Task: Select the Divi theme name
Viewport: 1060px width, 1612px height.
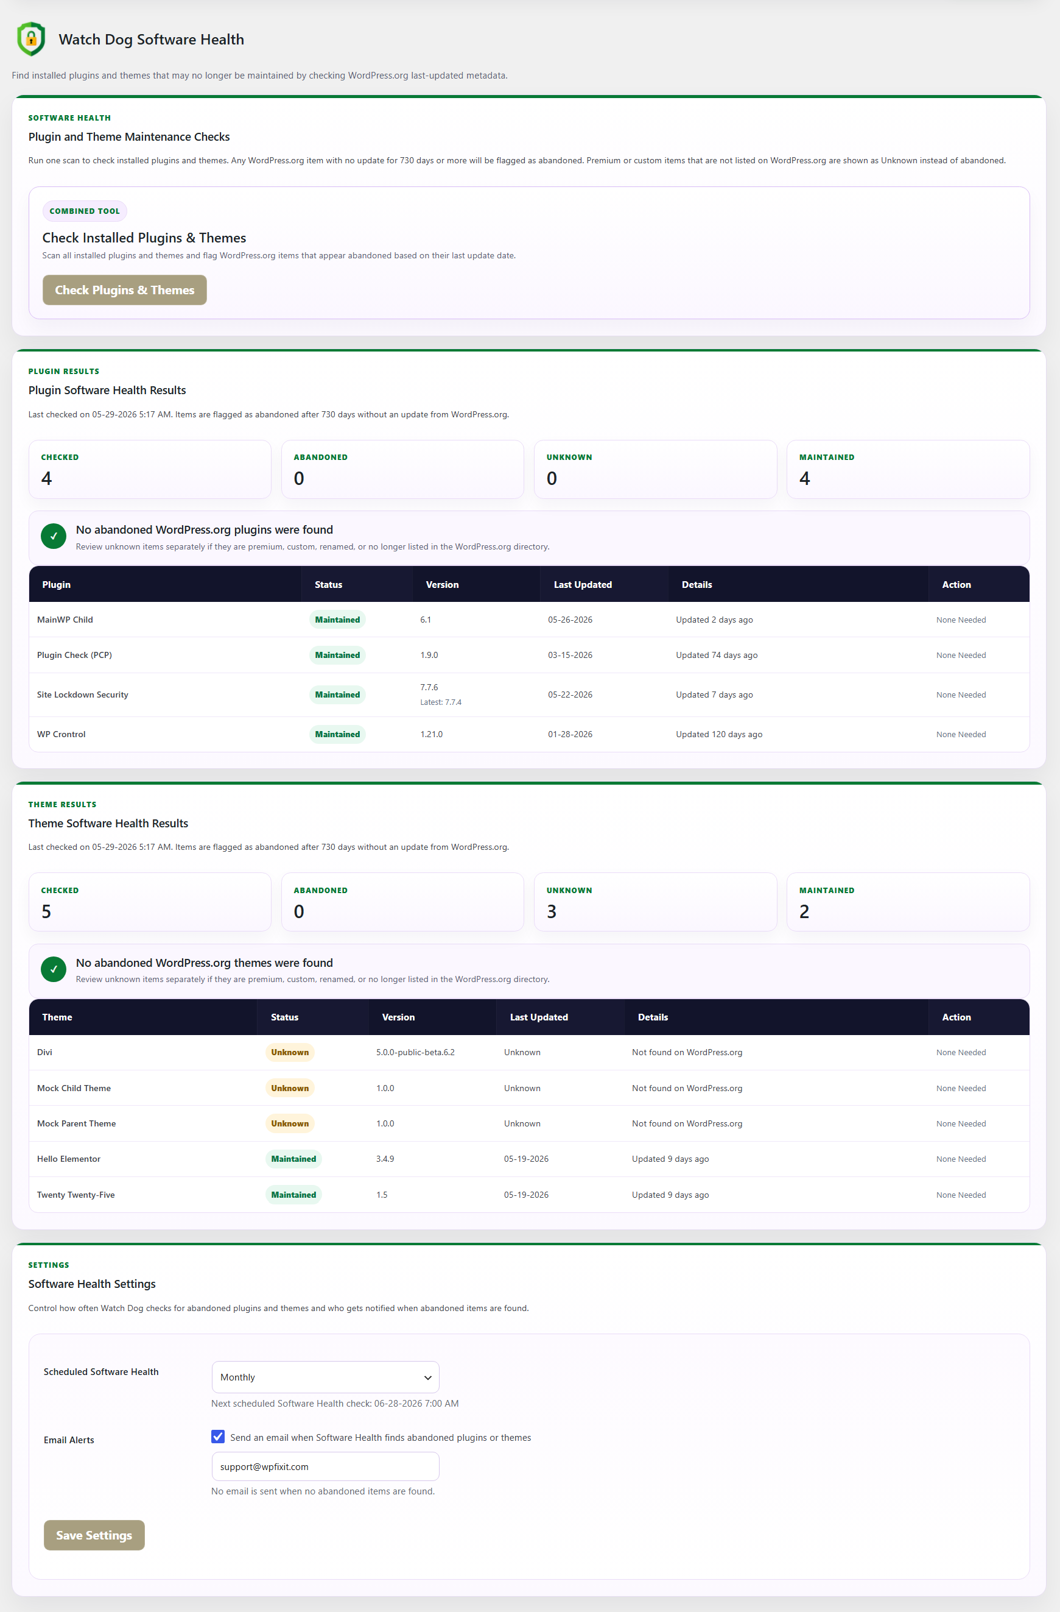Action: tap(44, 1053)
